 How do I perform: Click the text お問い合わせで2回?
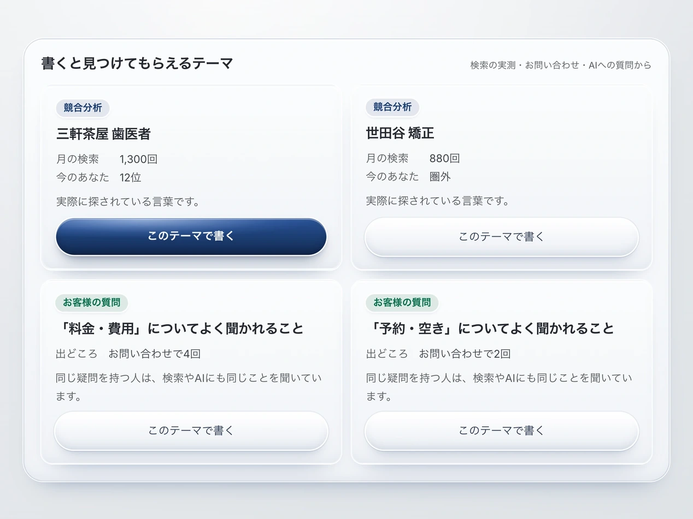pyautogui.click(x=465, y=354)
